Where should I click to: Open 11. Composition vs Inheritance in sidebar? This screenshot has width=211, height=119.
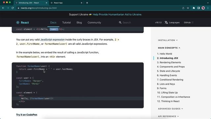coord(173,97)
